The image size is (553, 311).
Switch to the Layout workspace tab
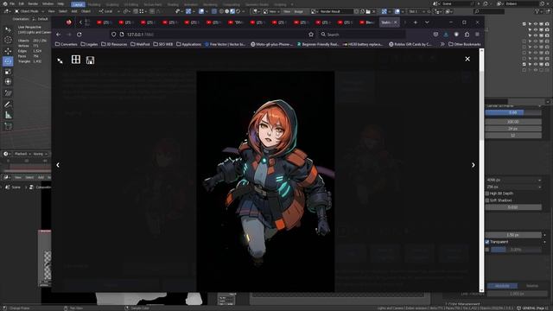78,4
